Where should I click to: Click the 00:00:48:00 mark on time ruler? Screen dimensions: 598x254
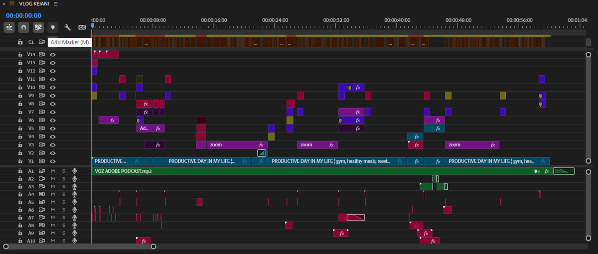(458, 20)
